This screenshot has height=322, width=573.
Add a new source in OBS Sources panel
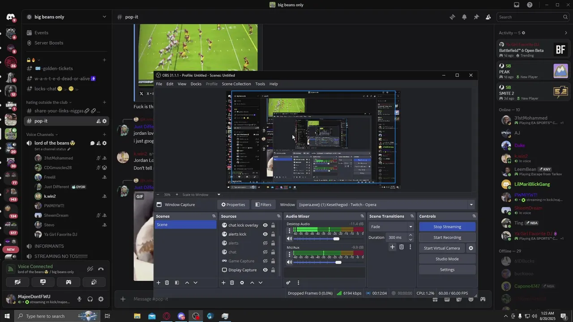pyautogui.click(x=223, y=283)
